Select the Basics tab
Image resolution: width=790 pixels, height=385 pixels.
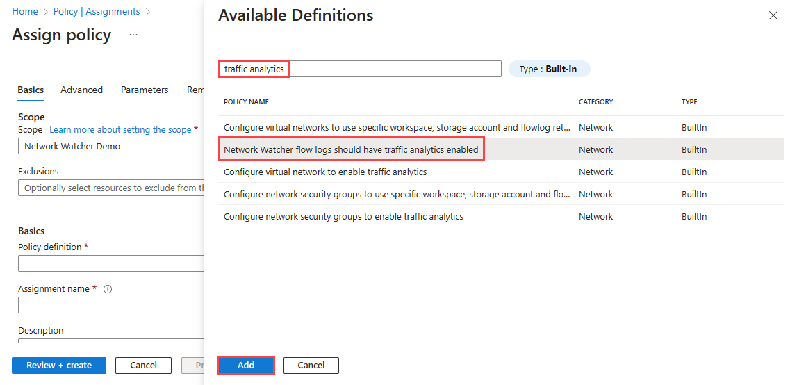31,90
